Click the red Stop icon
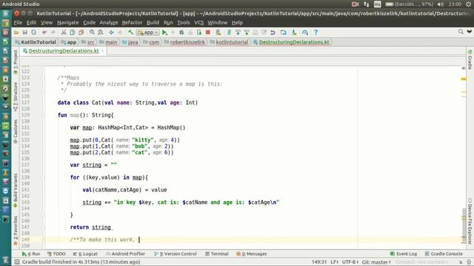This screenshot has width=474, height=266. [x=207, y=33]
